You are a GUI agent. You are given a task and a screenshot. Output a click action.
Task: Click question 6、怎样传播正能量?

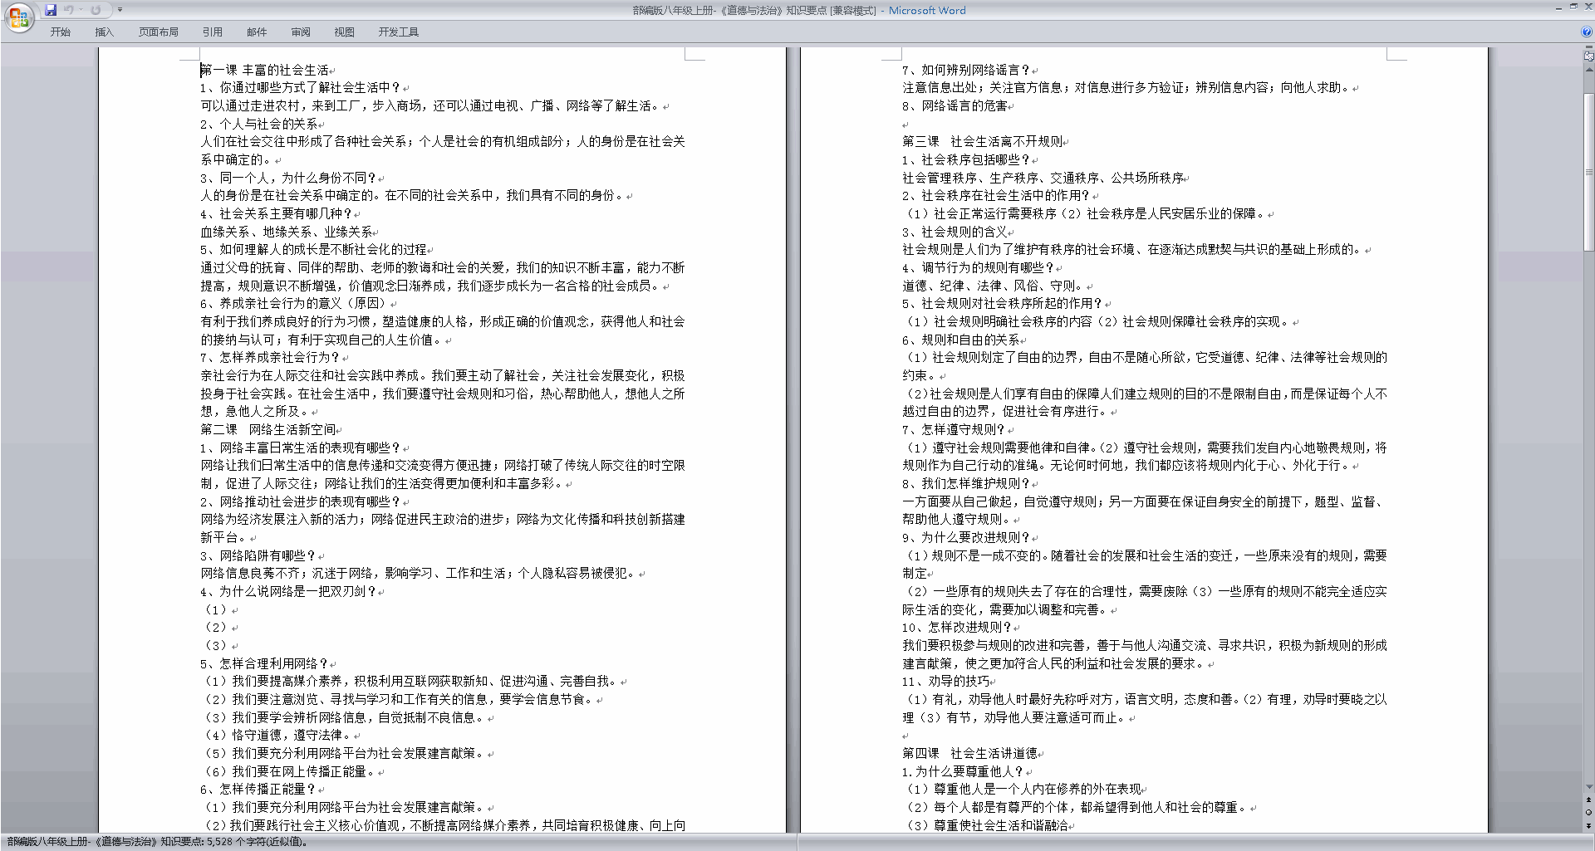[x=258, y=789]
